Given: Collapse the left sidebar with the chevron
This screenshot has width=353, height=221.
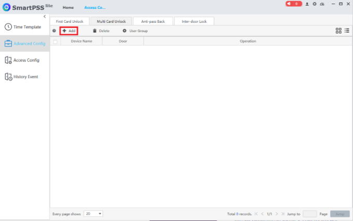Looking at the screenshot, I should 45,17.
